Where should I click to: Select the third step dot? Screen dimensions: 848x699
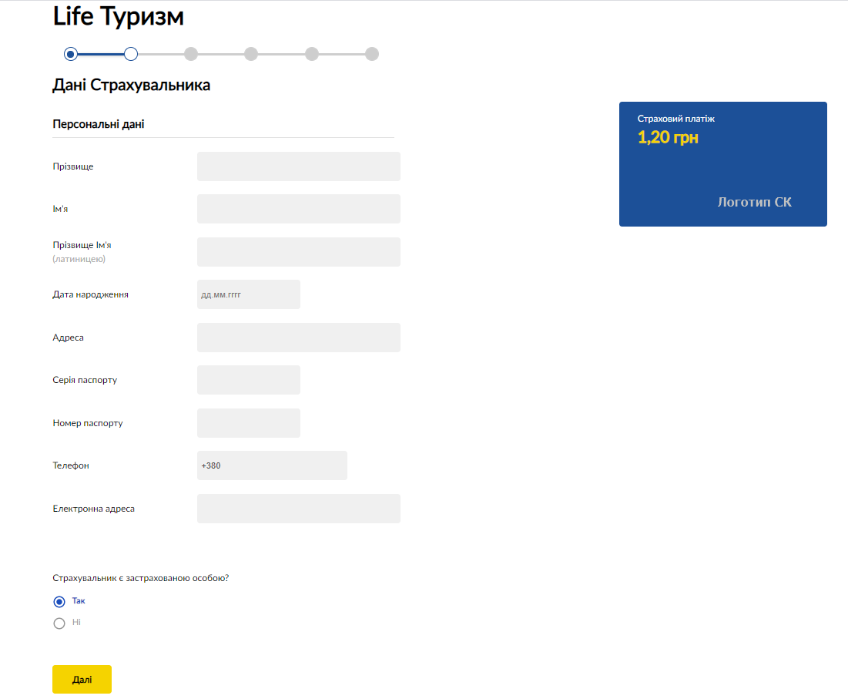pos(191,54)
